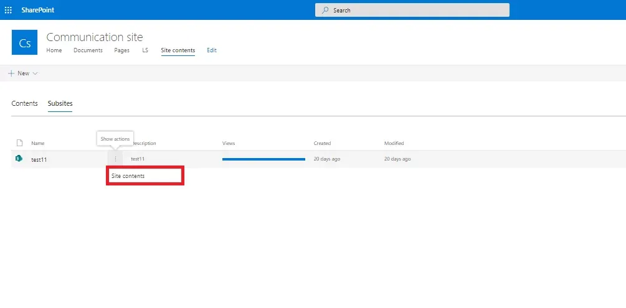Click the Cs site logo tile

click(25, 42)
